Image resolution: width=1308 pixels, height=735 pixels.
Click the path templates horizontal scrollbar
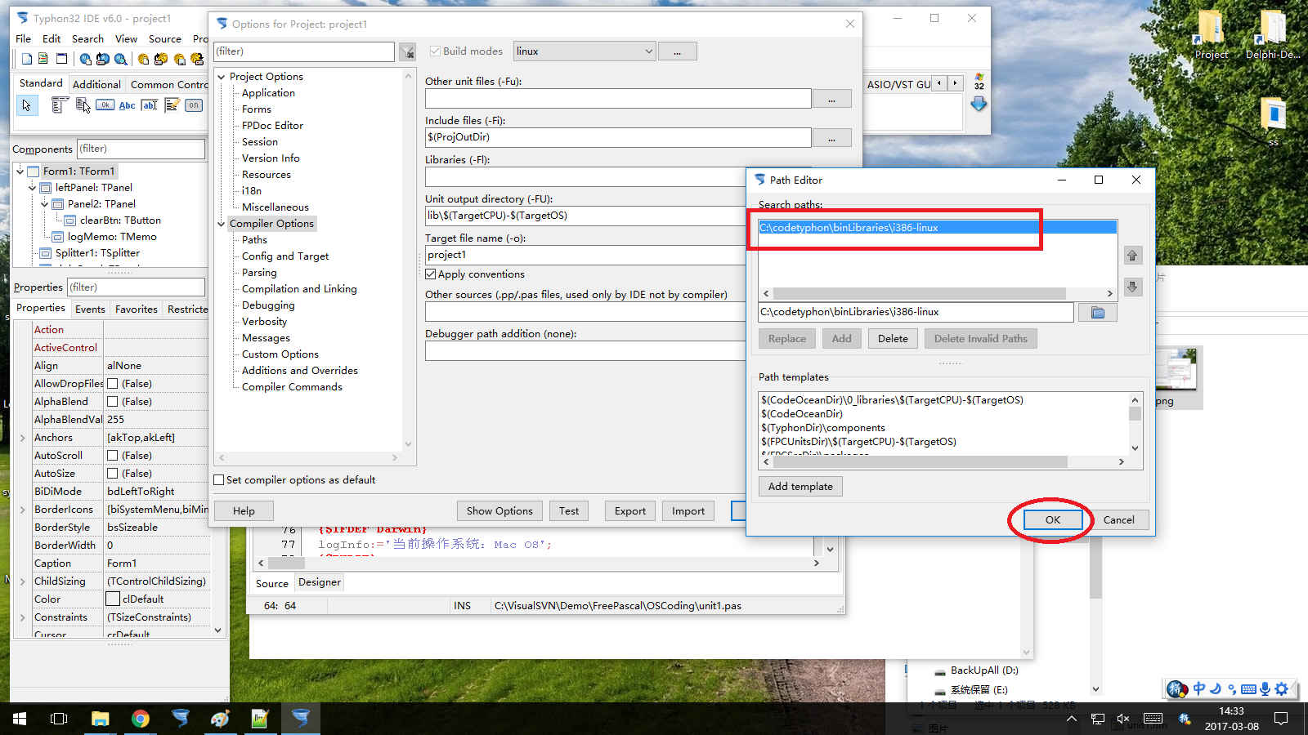tap(920, 462)
